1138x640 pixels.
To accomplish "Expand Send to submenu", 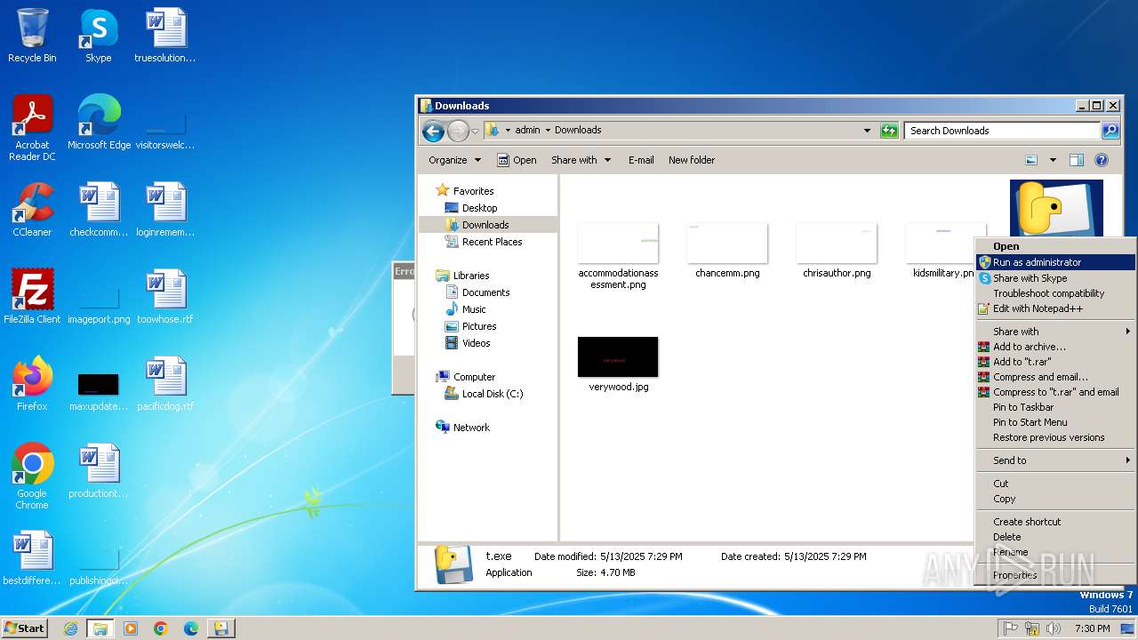I will [1055, 460].
